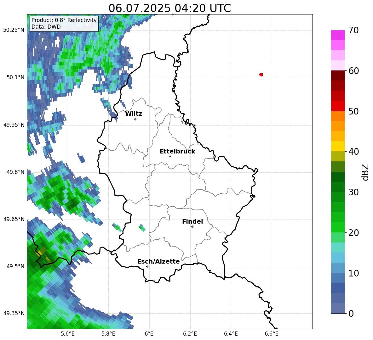Pick the dark red swatch just below 60 dBZ
This screenshot has width=373, height=340.
pos(338,75)
